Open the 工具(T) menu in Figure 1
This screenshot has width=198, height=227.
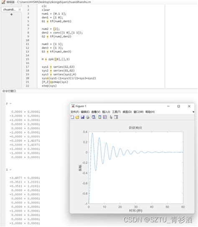pos(116,112)
